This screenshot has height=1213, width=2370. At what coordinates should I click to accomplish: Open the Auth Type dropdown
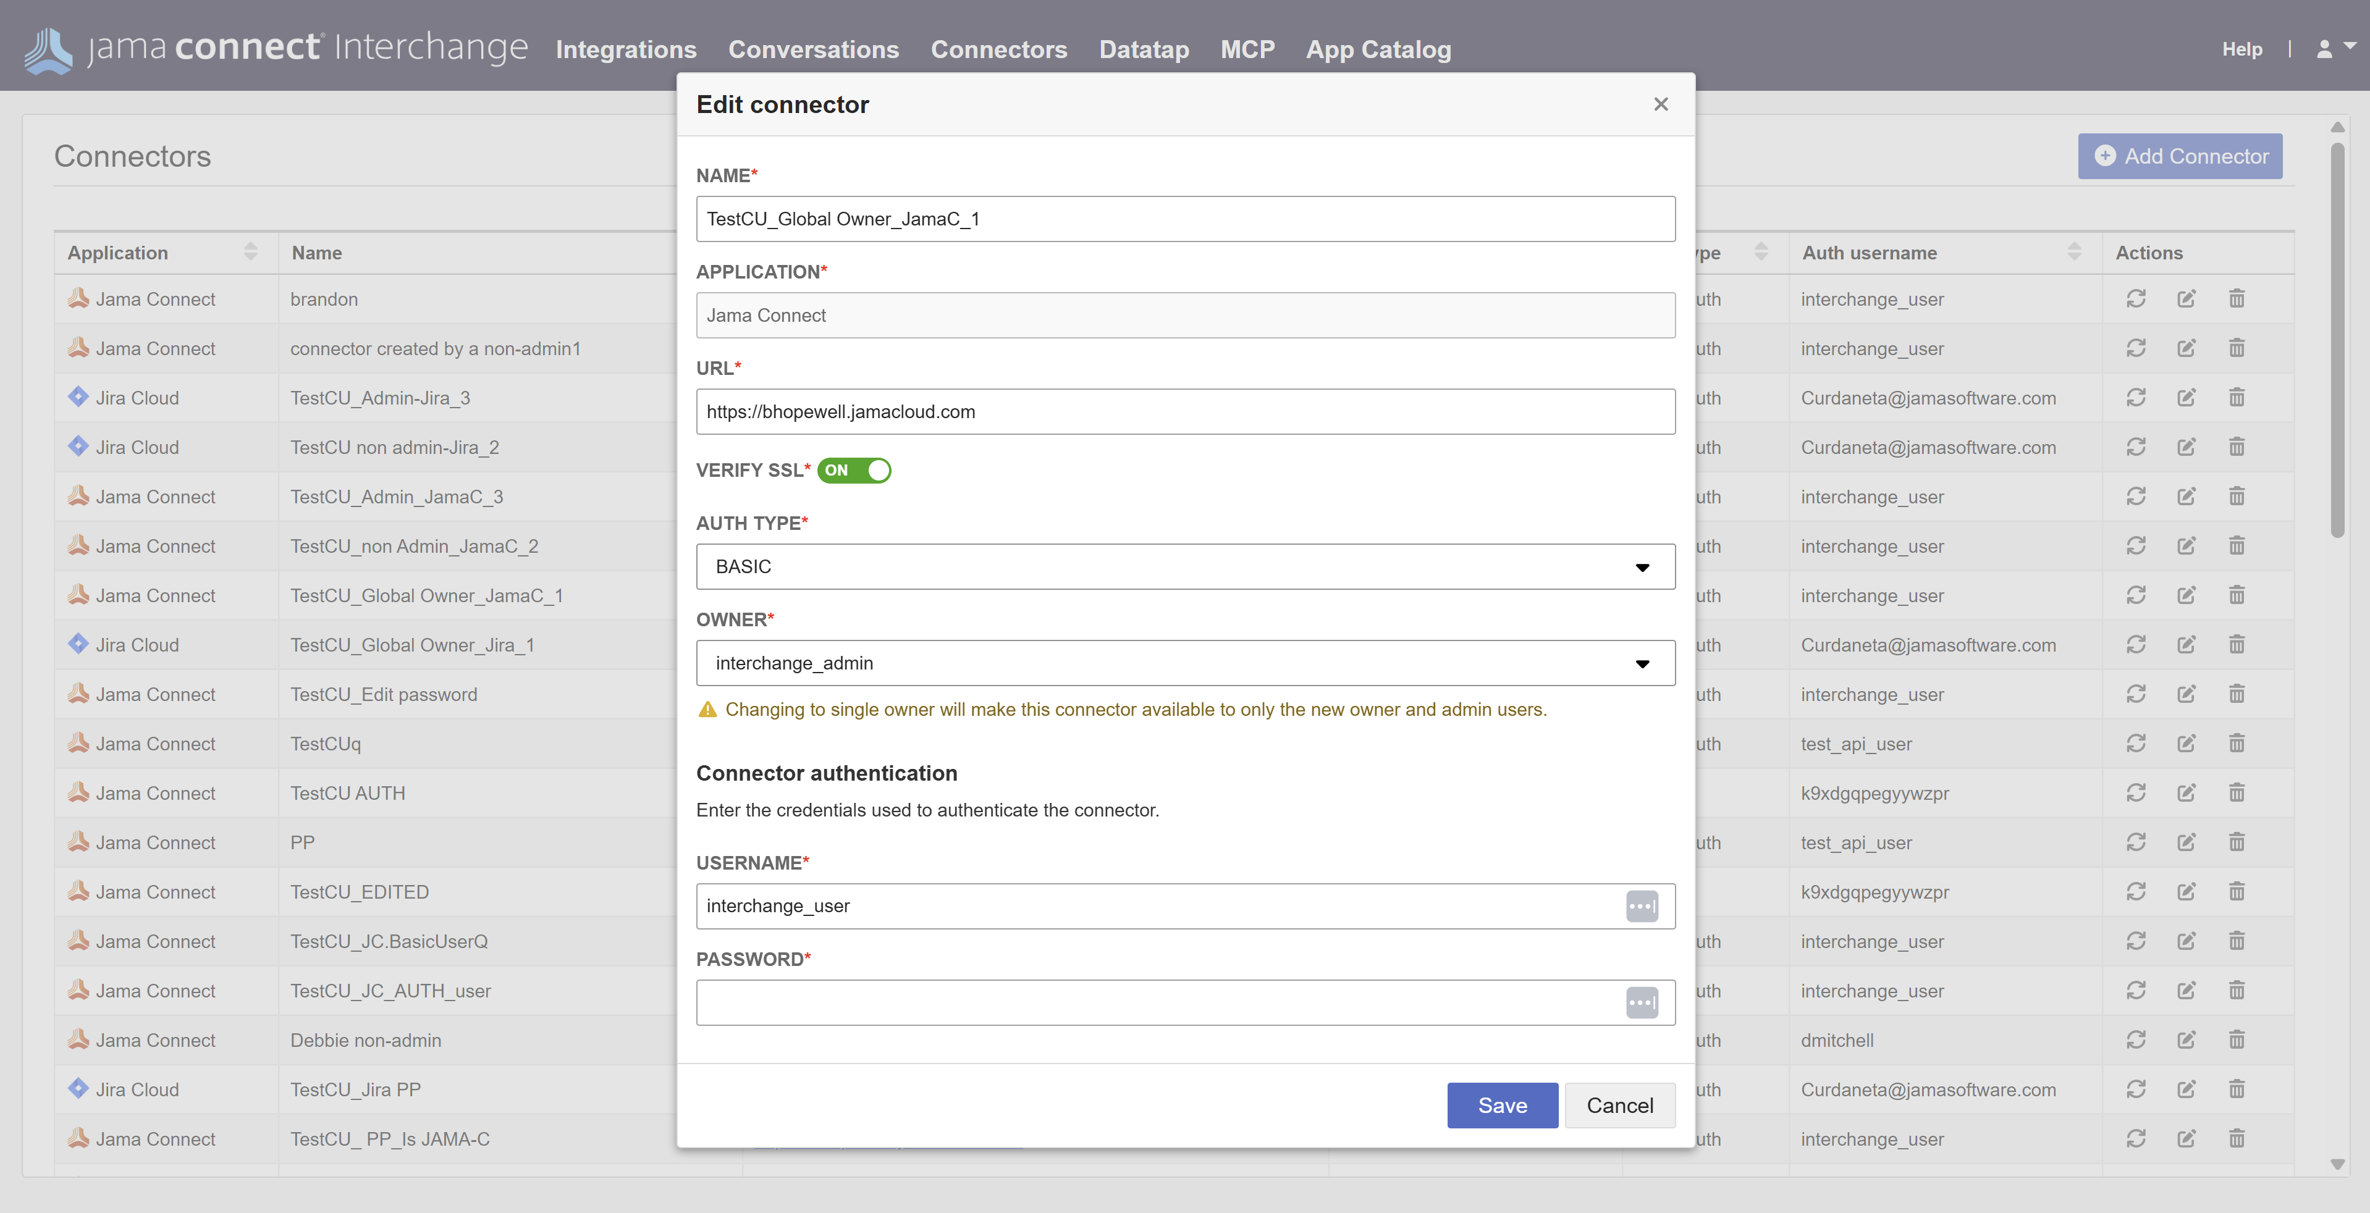1185,566
